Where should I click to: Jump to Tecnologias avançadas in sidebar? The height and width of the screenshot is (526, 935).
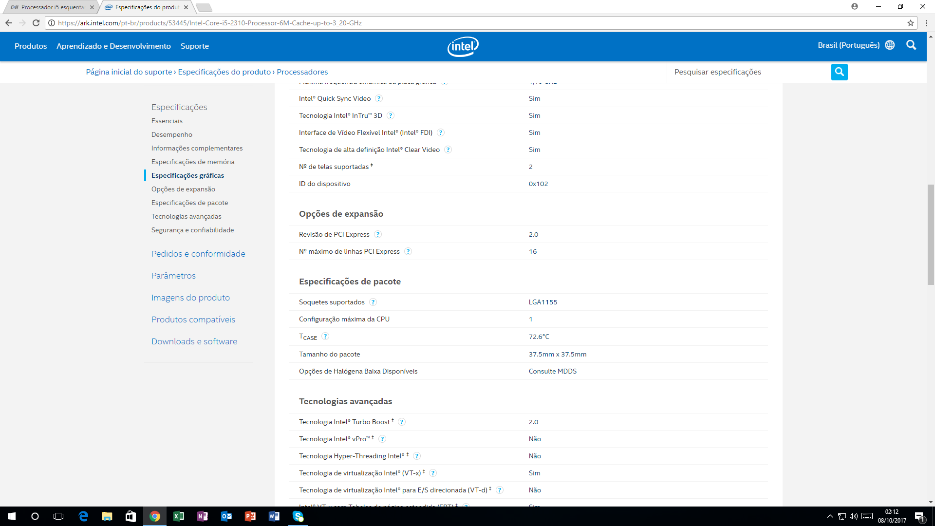point(186,217)
